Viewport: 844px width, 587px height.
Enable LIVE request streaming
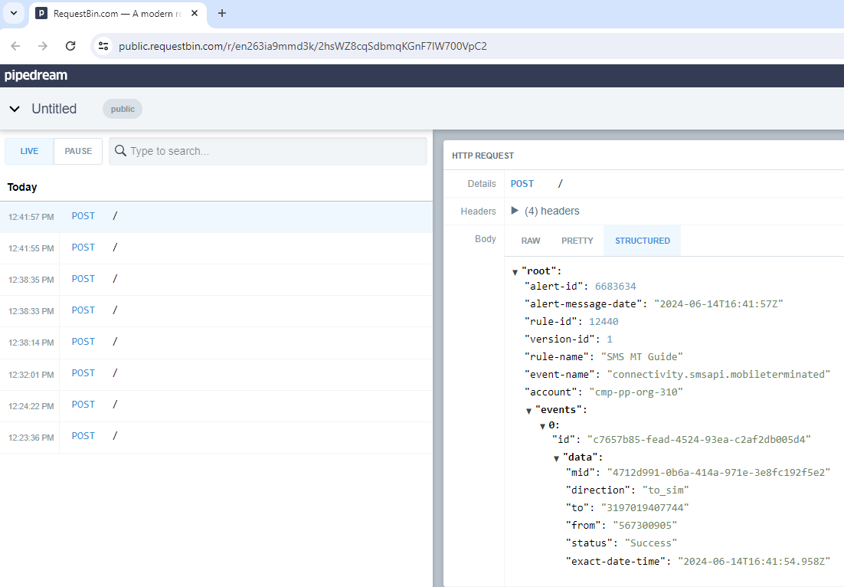(x=29, y=151)
